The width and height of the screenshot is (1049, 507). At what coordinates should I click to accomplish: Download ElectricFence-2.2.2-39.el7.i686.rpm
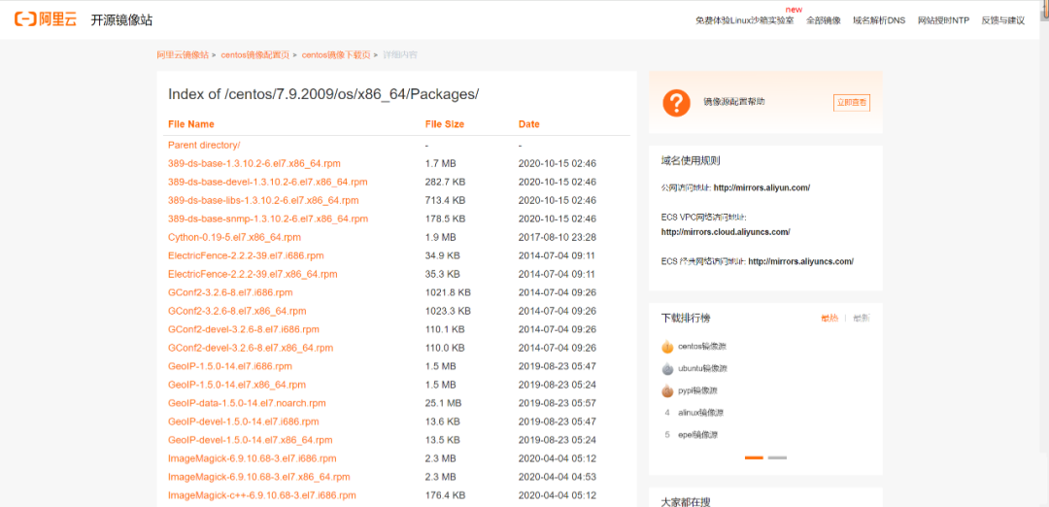point(246,255)
